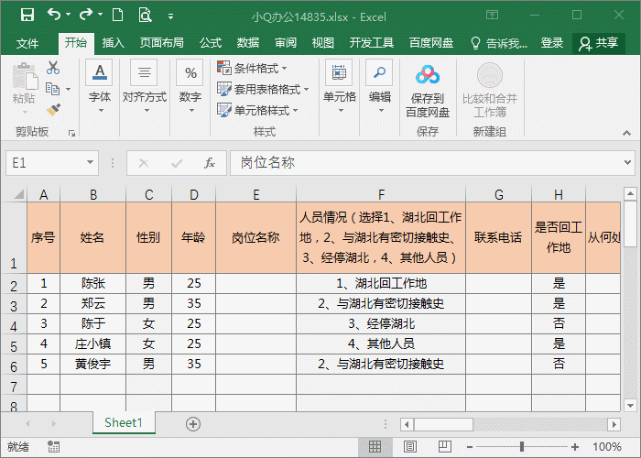
Task: Create new workbook via blank page icon
Action: (x=118, y=16)
